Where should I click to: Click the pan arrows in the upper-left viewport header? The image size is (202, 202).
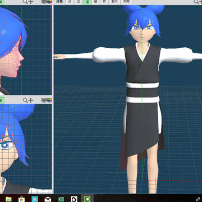click(x=31, y=2)
